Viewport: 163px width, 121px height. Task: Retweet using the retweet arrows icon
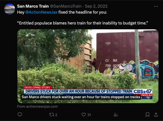click(x=51, y=115)
